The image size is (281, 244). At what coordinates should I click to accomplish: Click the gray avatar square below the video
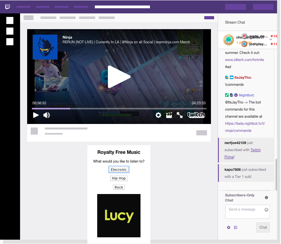(x=34, y=131)
